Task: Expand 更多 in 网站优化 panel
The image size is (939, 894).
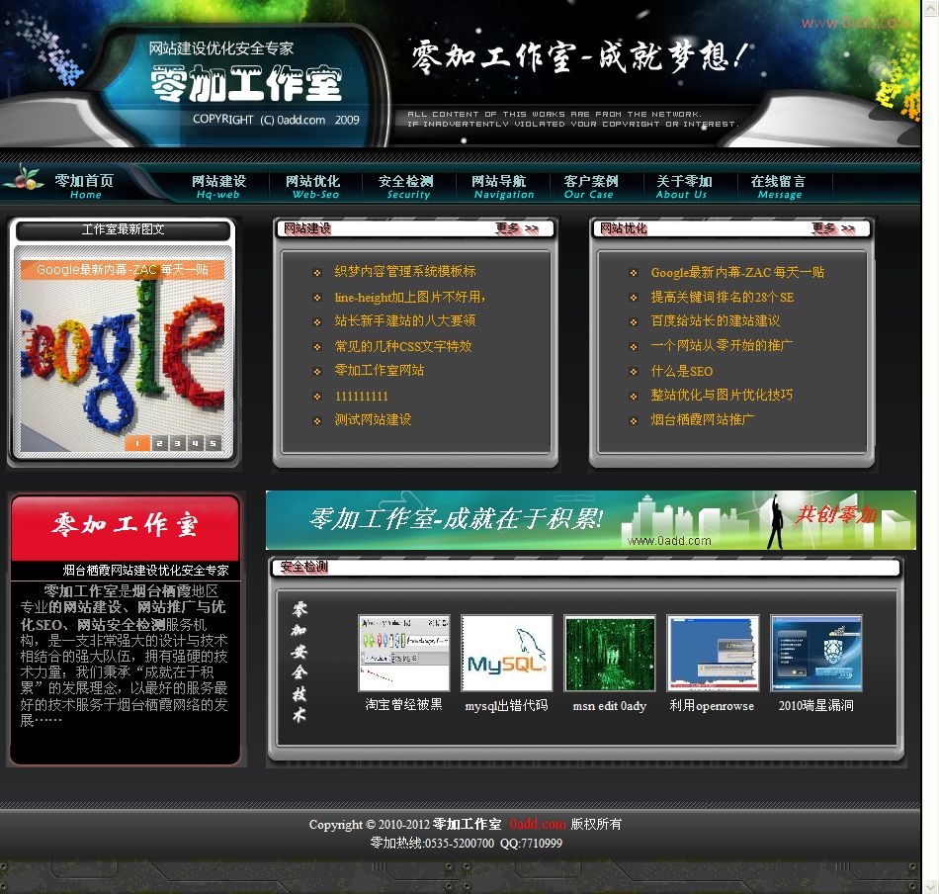Action: click(x=833, y=228)
